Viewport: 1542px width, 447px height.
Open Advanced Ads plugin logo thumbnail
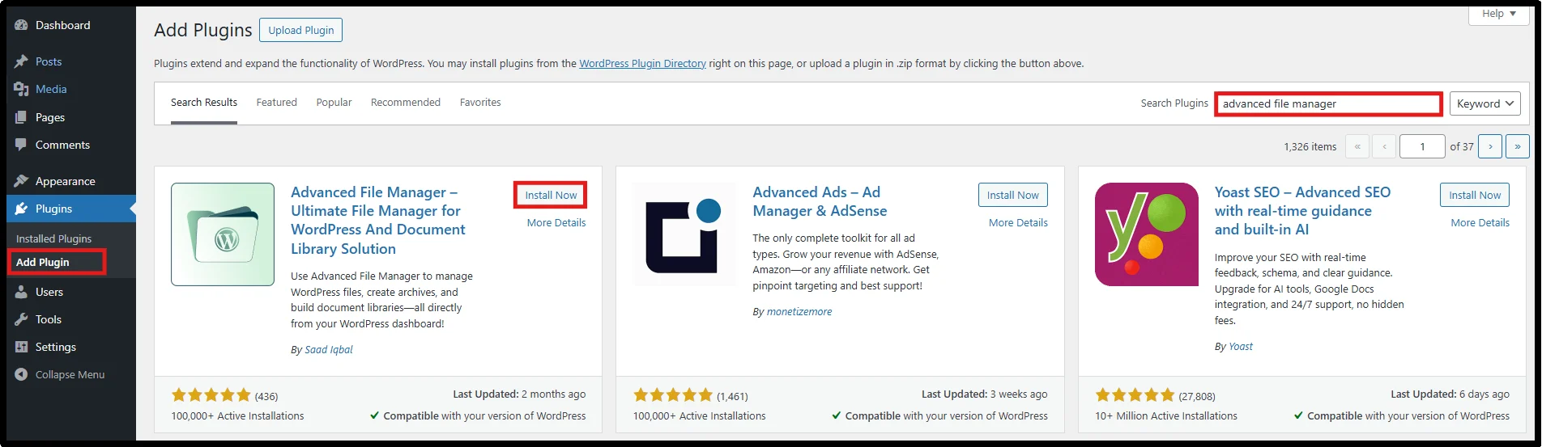(684, 234)
